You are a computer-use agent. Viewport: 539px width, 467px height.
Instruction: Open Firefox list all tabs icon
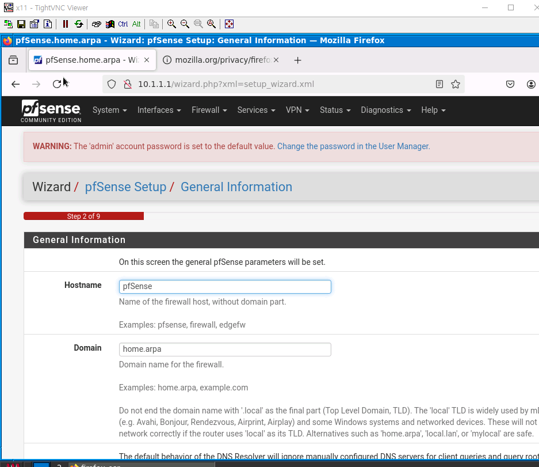coord(13,60)
